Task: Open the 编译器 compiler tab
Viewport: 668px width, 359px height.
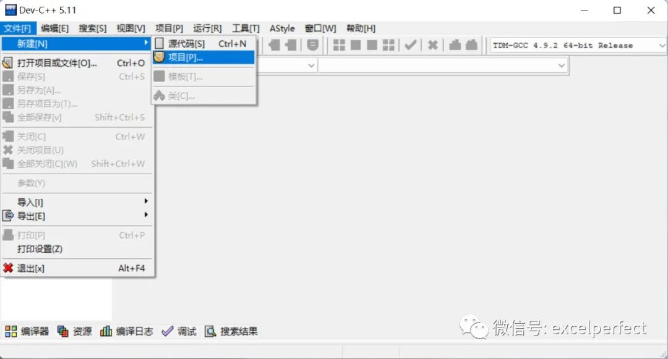Action: click(27, 331)
